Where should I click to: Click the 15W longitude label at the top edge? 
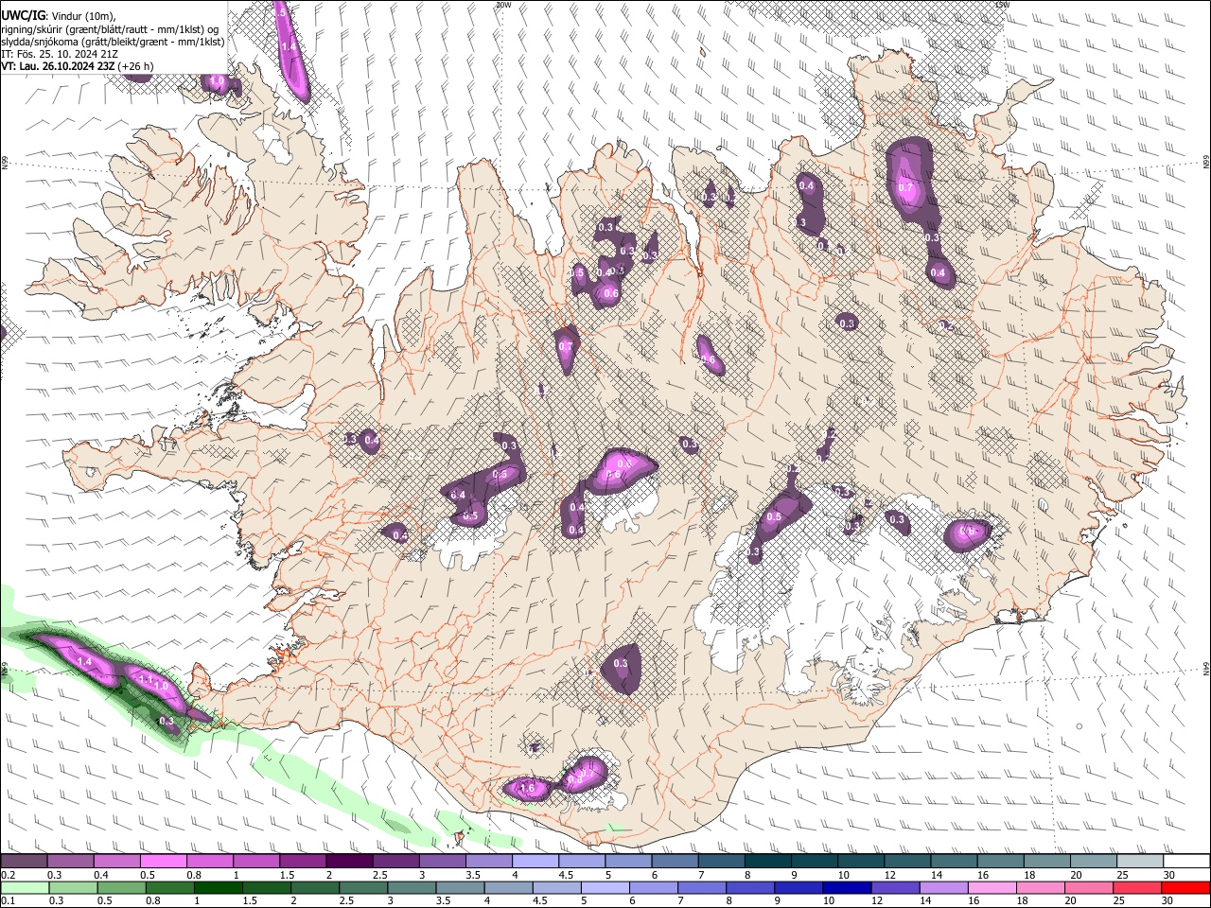pyautogui.click(x=1001, y=5)
